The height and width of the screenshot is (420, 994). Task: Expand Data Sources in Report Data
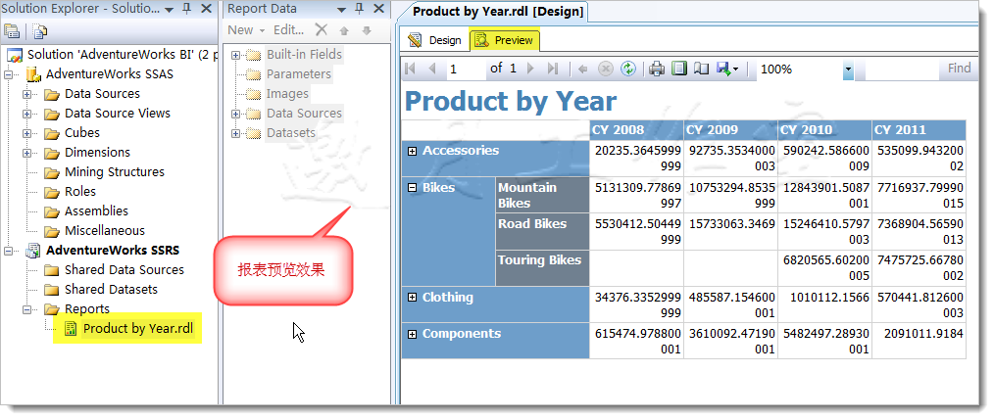click(236, 114)
